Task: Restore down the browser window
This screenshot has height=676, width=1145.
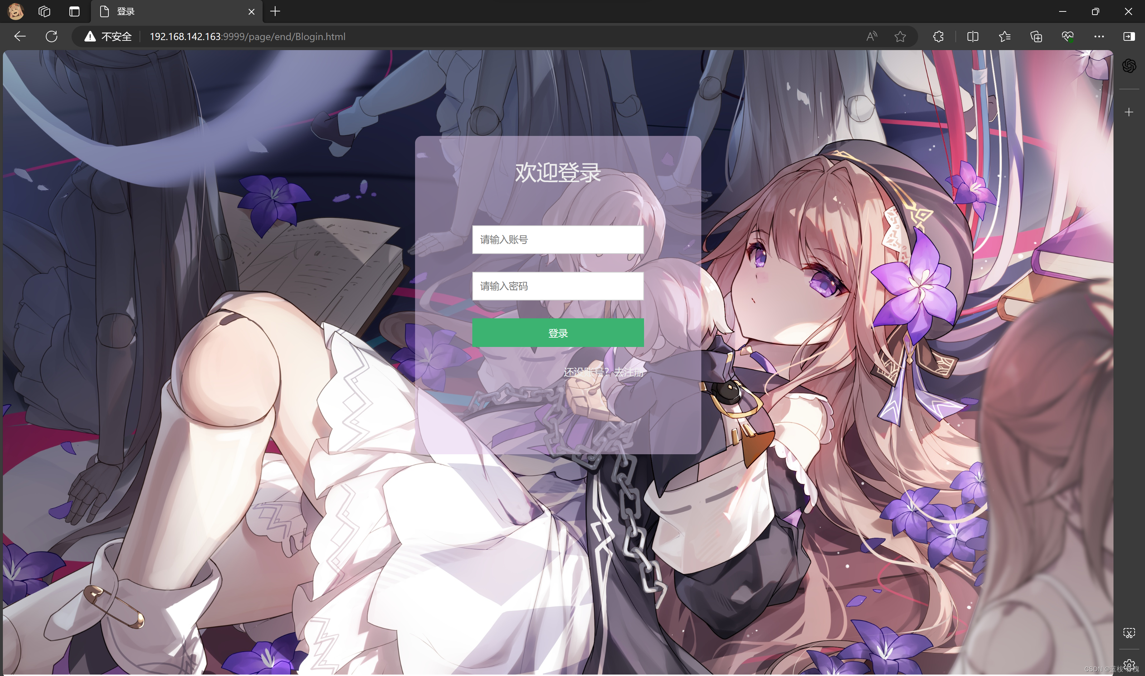Action: tap(1095, 11)
